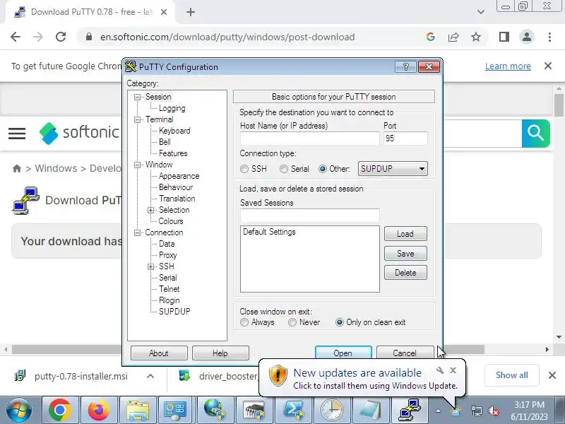
Task: Click PuTTY icon beside Download heading
Action: tap(25, 201)
